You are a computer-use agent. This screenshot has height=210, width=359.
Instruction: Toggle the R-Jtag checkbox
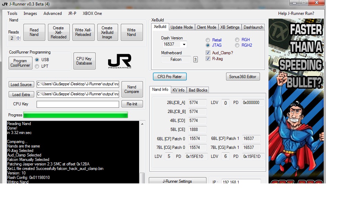coord(208,59)
